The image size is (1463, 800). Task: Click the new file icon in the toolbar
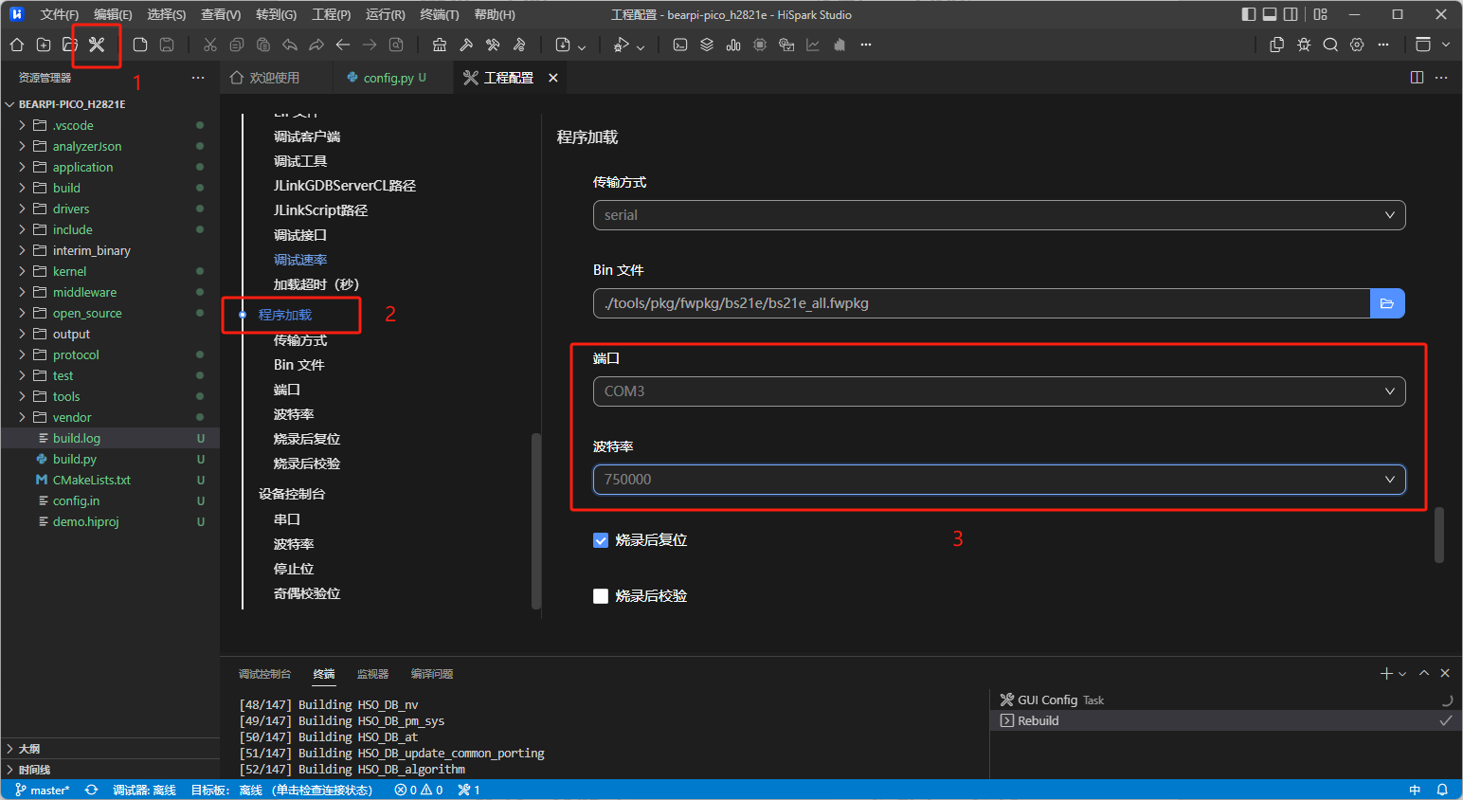140,45
